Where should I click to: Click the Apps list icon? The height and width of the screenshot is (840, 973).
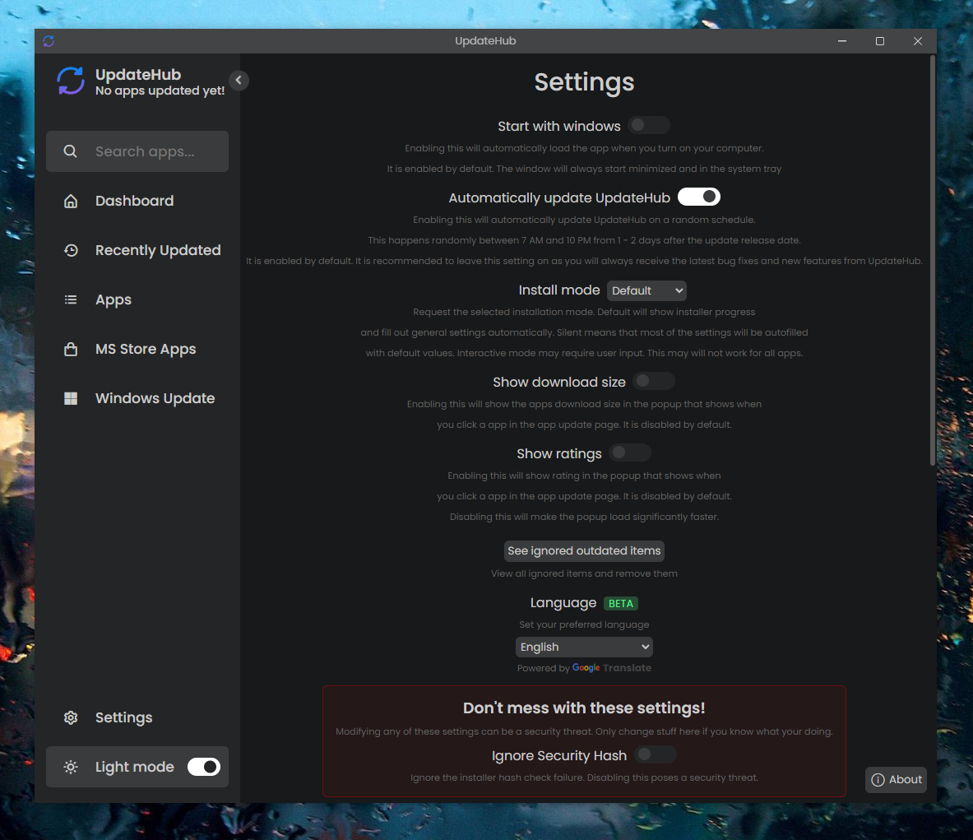click(71, 299)
